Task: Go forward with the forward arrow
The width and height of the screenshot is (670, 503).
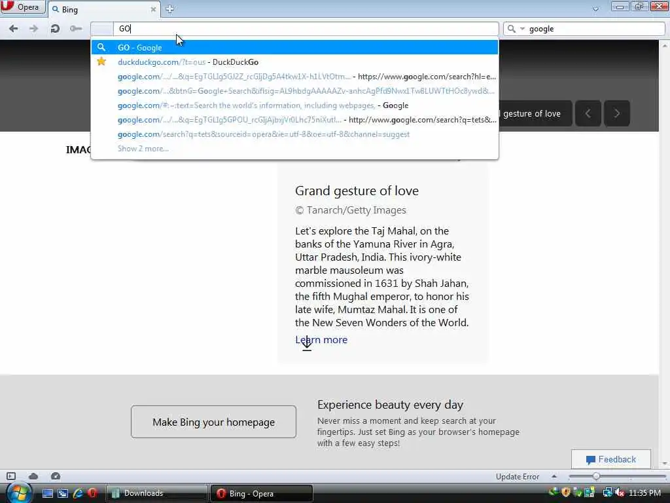Action: (34, 29)
